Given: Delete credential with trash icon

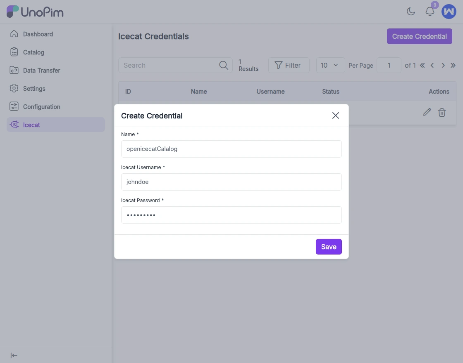Looking at the screenshot, I should pos(442,112).
